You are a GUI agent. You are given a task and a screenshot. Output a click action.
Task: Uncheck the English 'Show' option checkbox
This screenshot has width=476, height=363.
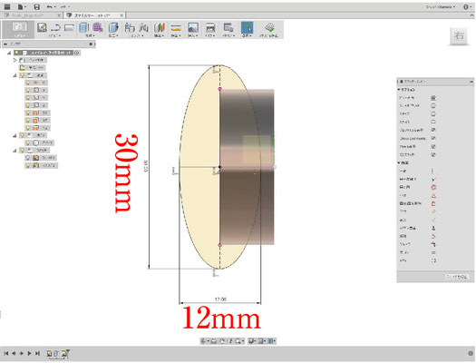click(x=433, y=138)
